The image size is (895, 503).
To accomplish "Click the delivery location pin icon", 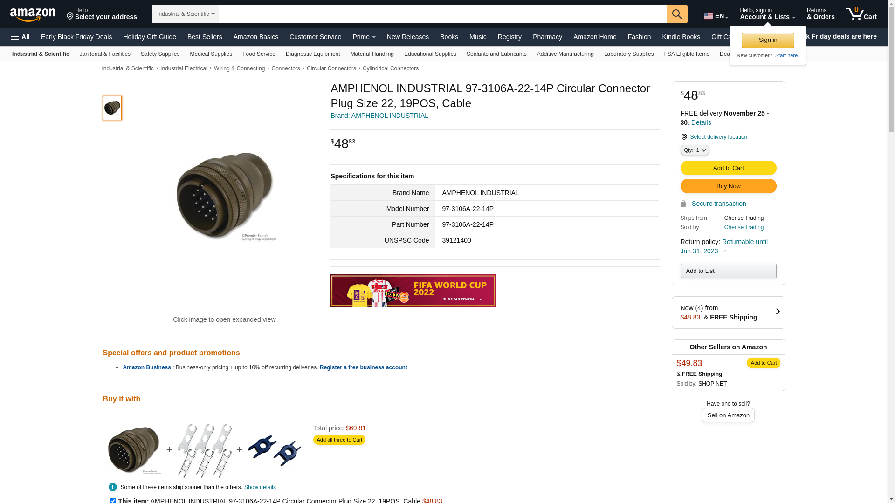I will coord(684,137).
